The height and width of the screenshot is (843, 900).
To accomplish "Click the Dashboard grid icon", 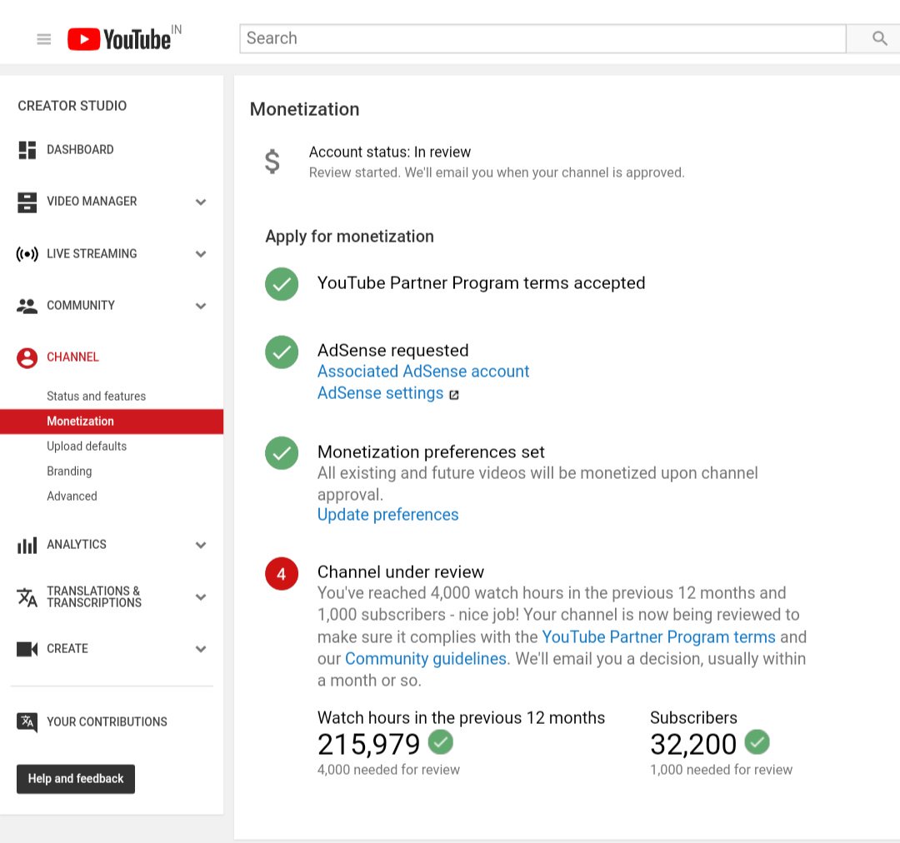I will pos(27,150).
